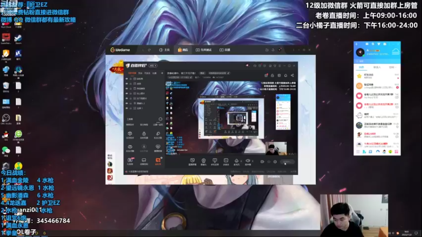The width and height of the screenshot is (422, 237).
Task: Open the notification bell in 直播伴侣
Action: pyautogui.click(x=285, y=75)
